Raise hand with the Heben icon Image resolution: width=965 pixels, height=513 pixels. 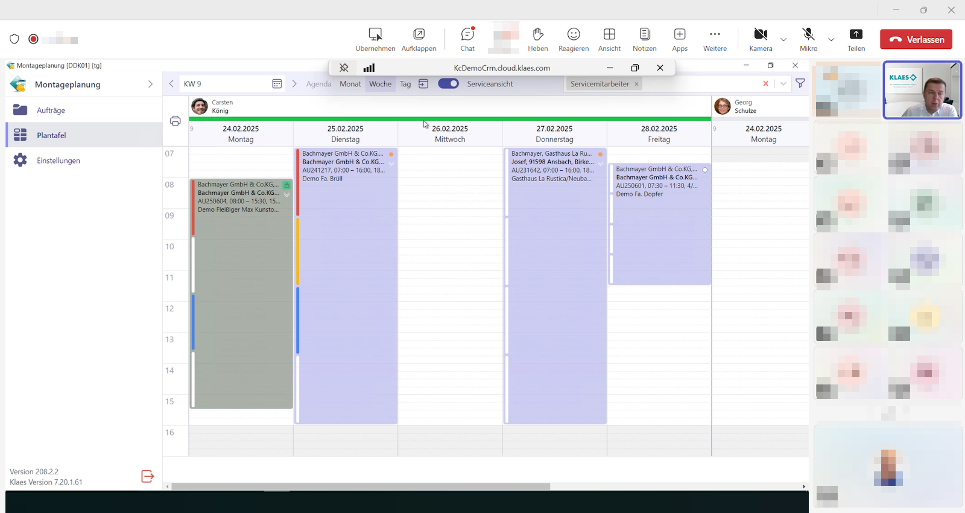(x=537, y=39)
